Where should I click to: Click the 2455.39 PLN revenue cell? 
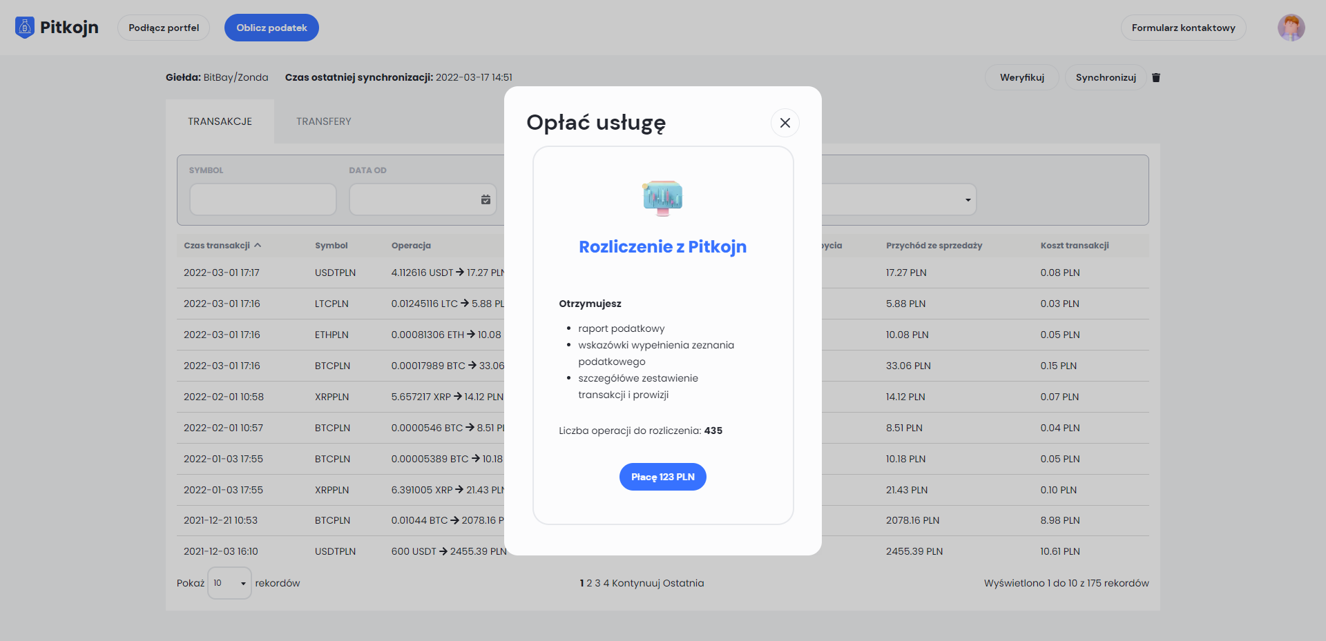(x=914, y=551)
